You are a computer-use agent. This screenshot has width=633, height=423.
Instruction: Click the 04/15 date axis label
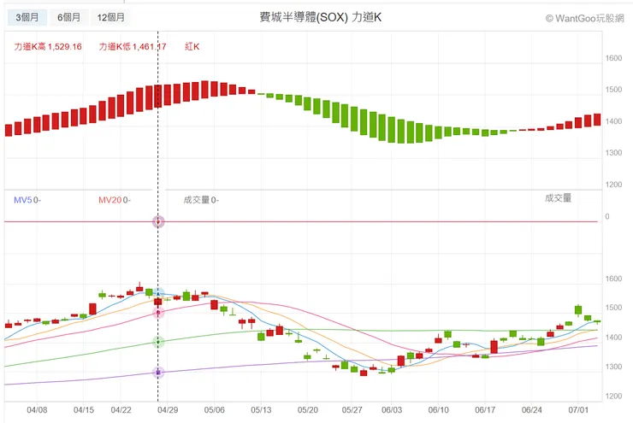(84, 410)
